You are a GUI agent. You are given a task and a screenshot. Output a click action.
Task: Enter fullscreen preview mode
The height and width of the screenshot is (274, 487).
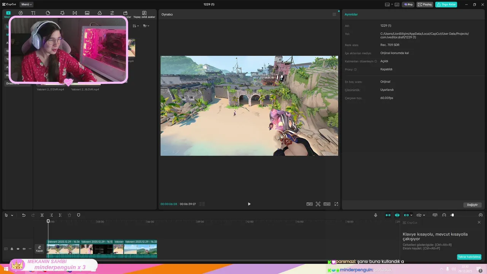336,204
